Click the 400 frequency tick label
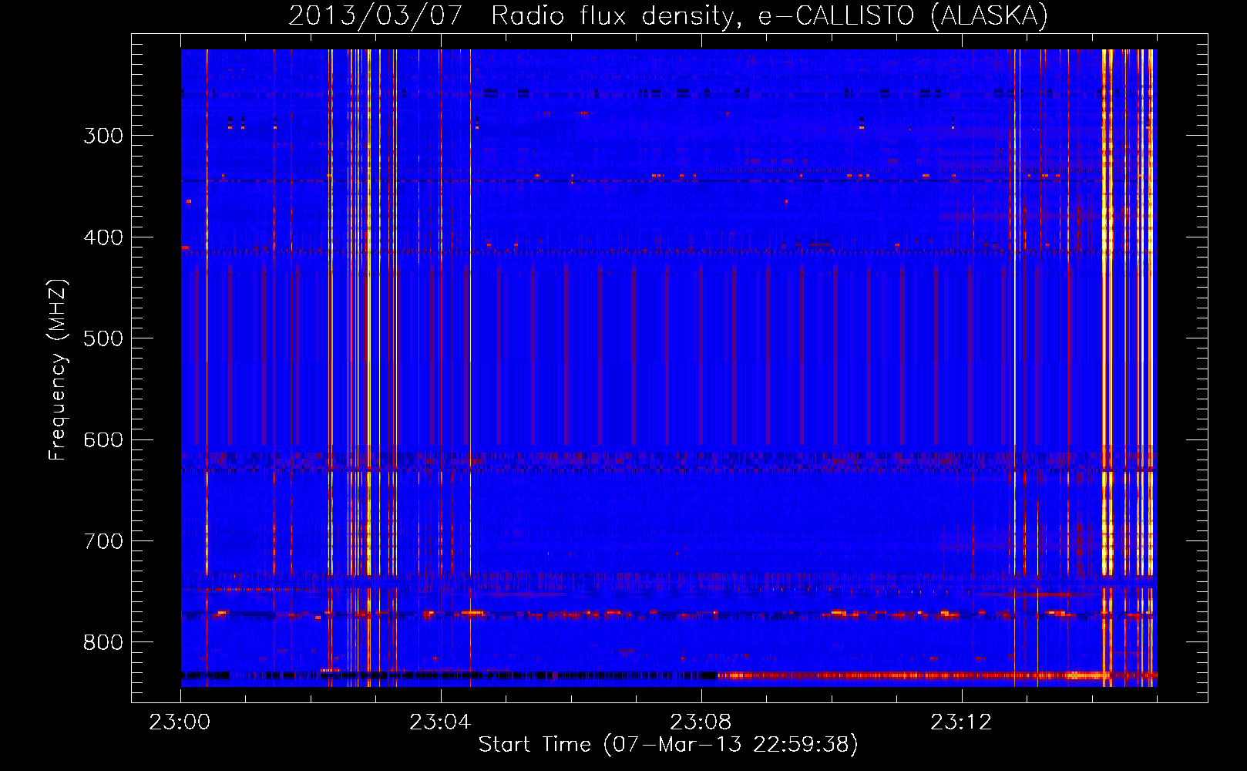 point(103,237)
